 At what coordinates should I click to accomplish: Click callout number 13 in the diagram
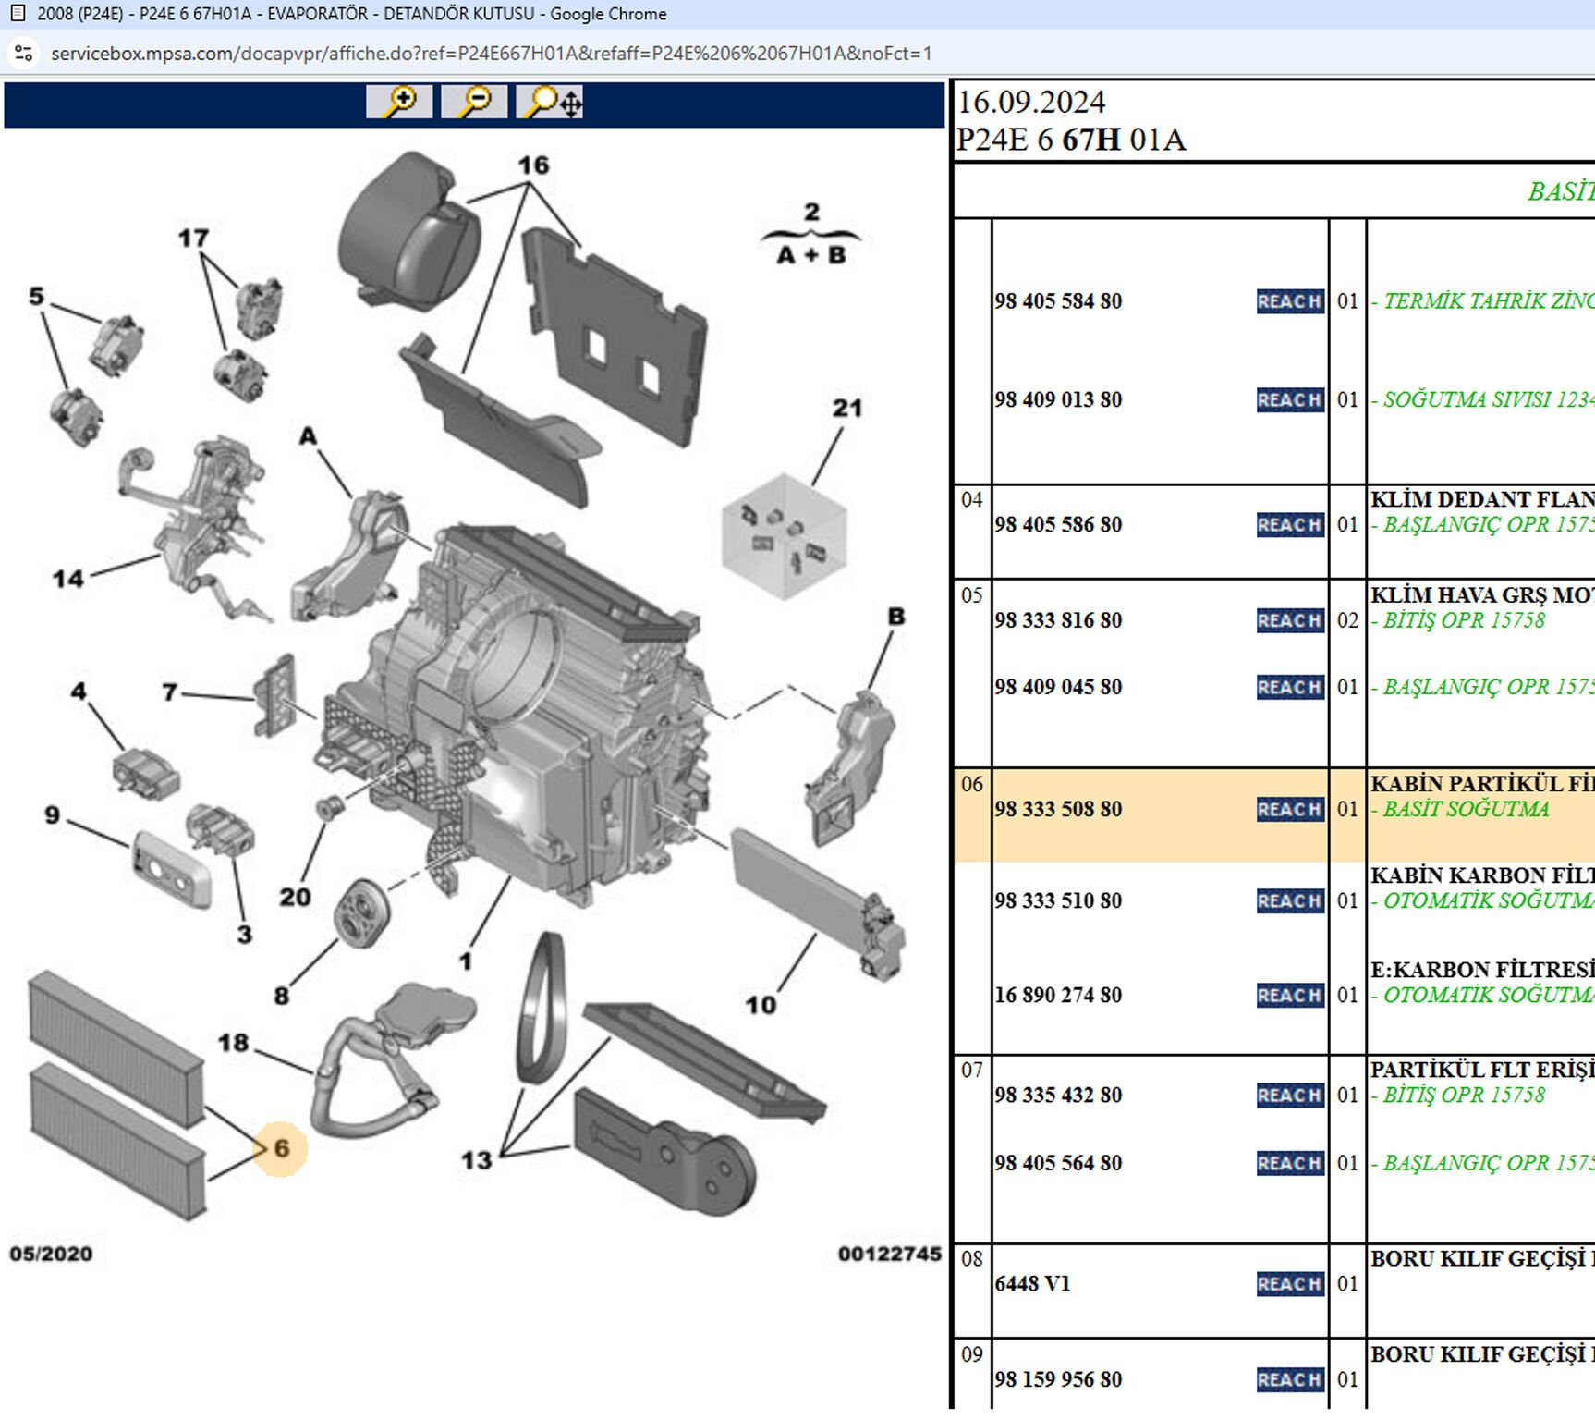pyautogui.click(x=477, y=1160)
